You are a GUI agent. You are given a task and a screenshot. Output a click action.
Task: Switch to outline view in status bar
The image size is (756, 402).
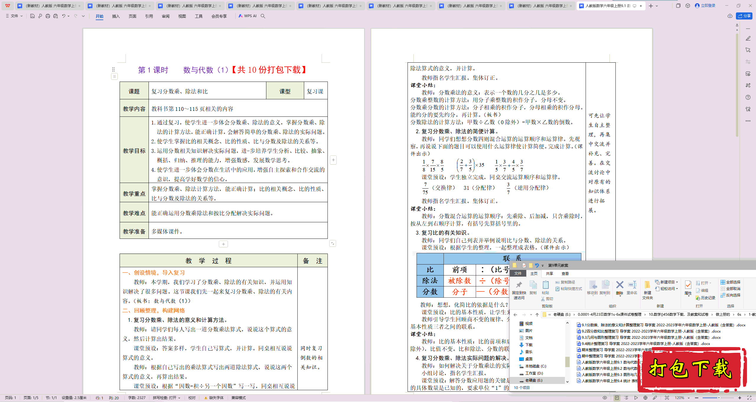coord(626,398)
